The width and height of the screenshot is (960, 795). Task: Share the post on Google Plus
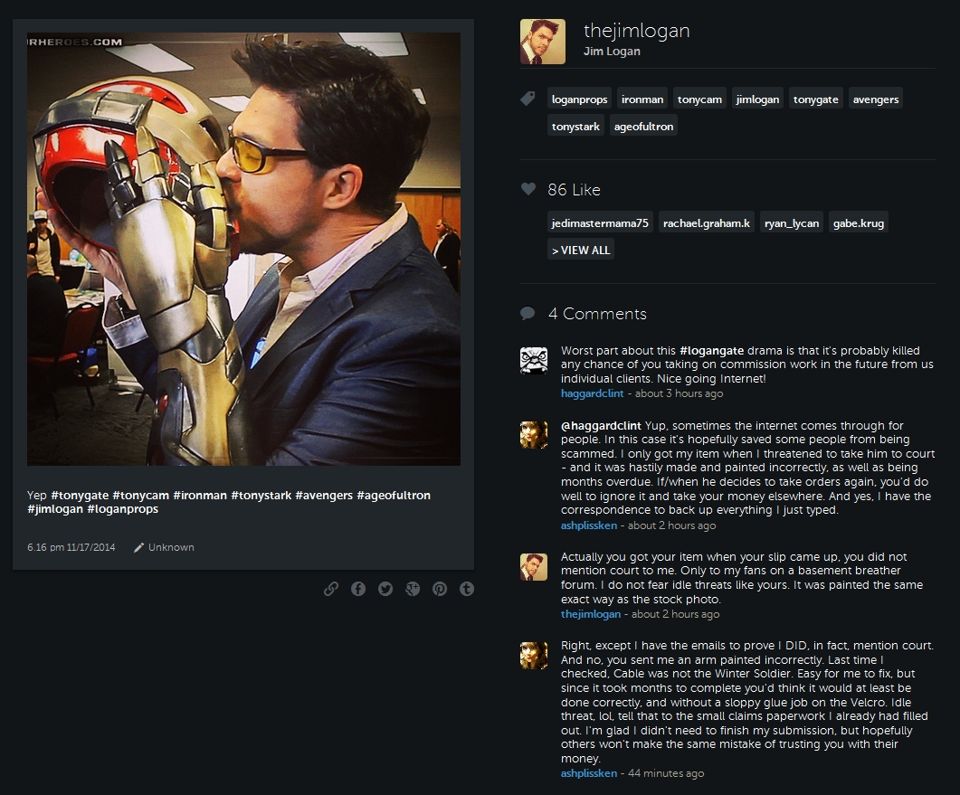(x=413, y=589)
